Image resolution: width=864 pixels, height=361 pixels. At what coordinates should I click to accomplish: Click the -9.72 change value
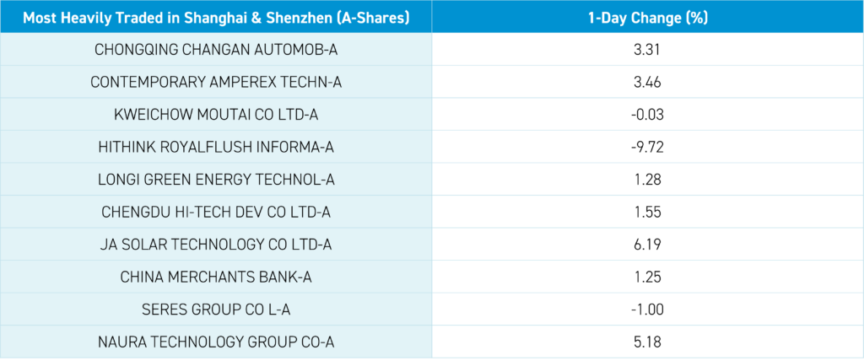point(646,147)
